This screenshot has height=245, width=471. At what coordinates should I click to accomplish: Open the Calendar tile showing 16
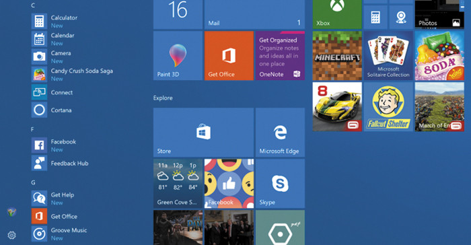tap(178, 14)
